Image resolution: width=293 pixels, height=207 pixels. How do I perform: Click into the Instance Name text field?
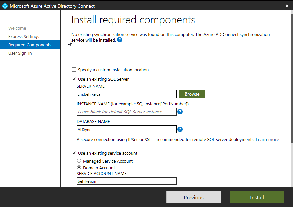point(126,112)
